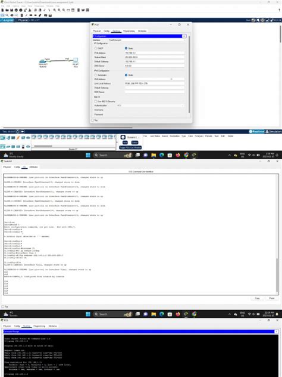Click the Switch0 device on the workspace

(x=43, y=62)
